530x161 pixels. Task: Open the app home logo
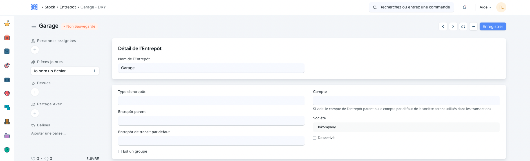coord(34,7)
